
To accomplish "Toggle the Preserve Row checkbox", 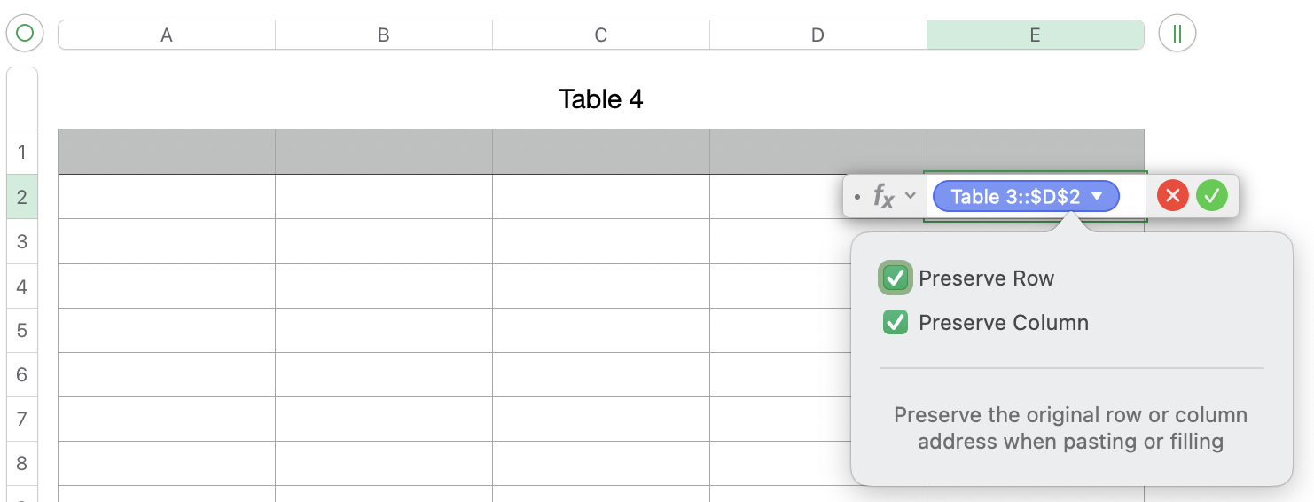I will click(896, 278).
